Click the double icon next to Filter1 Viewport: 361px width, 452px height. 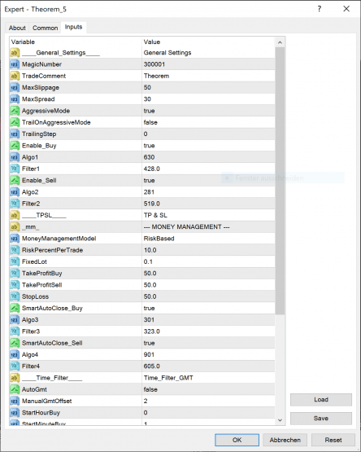pyautogui.click(x=15, y=169)
